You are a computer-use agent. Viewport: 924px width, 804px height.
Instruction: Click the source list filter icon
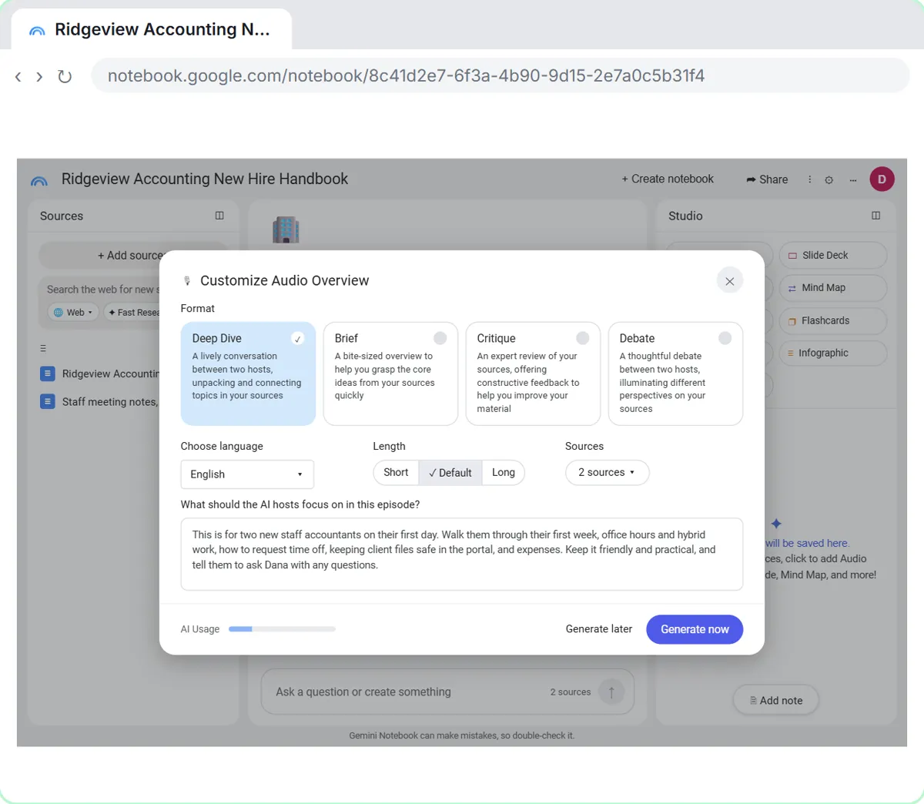pyautogui.click(x=43, y=349)
